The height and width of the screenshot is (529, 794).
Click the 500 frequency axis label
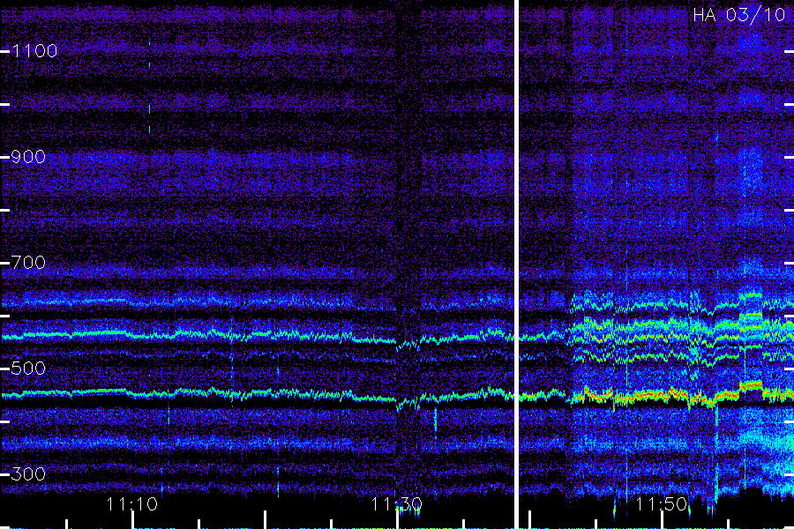pos(28,369)
